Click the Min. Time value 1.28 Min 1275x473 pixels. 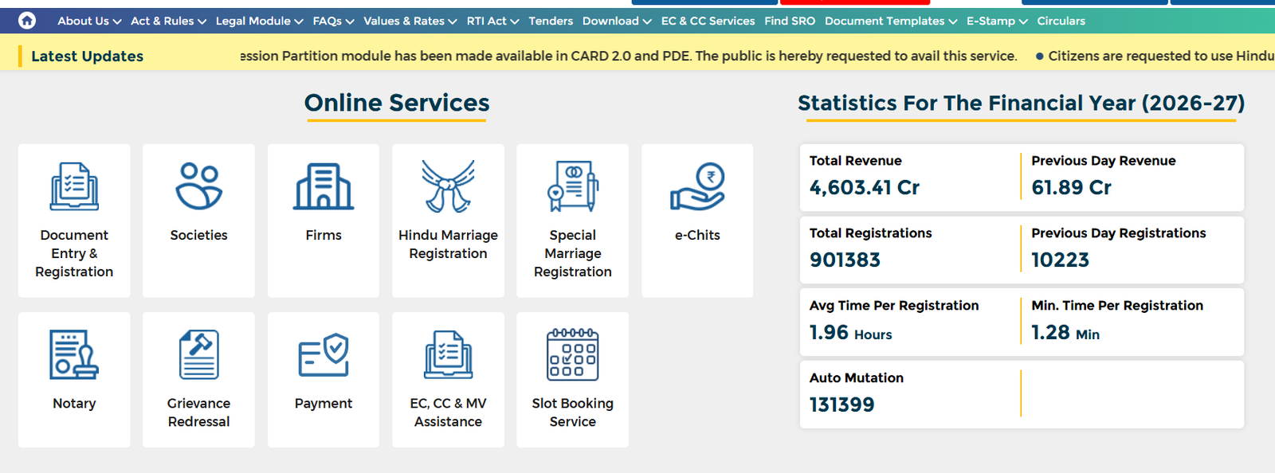1065,333
